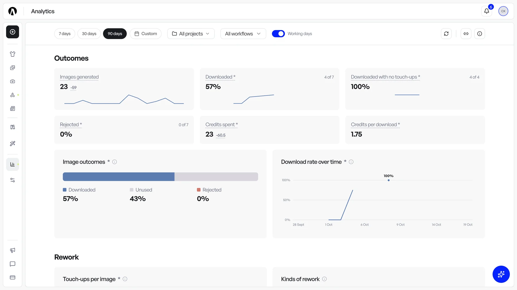The width and height of the screenshot is (517, 290).
Task: Select the camera icon in sidebar
Action: pyautogui.click(x=13, y=81)
